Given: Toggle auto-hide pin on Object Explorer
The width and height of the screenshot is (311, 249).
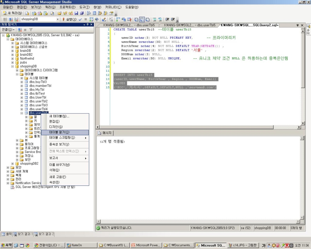Looking at the screenshot, I should pos(87,24).
